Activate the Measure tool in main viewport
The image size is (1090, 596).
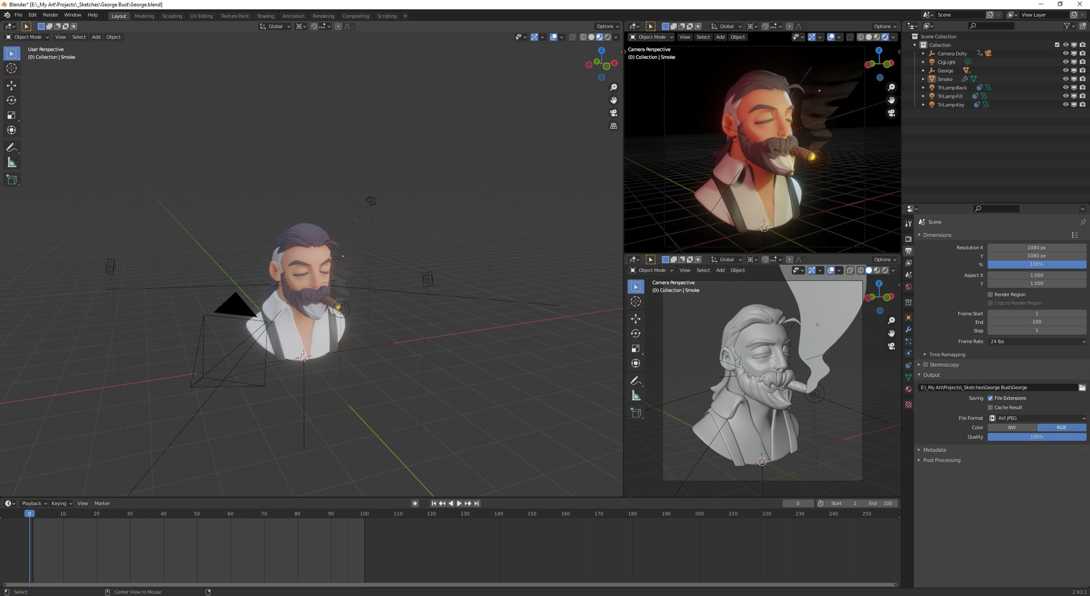[11, 163]
